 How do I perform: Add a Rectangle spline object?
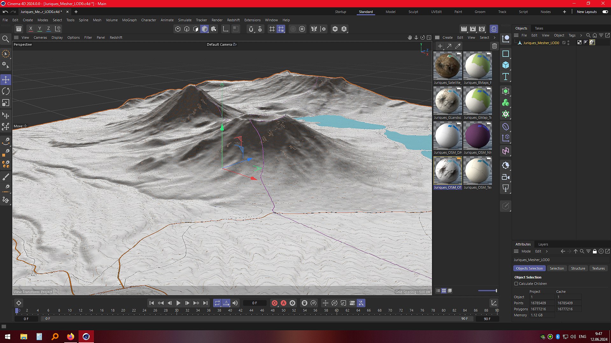click(506, 54)
